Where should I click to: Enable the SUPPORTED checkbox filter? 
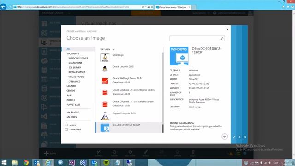tap(66, 130)
